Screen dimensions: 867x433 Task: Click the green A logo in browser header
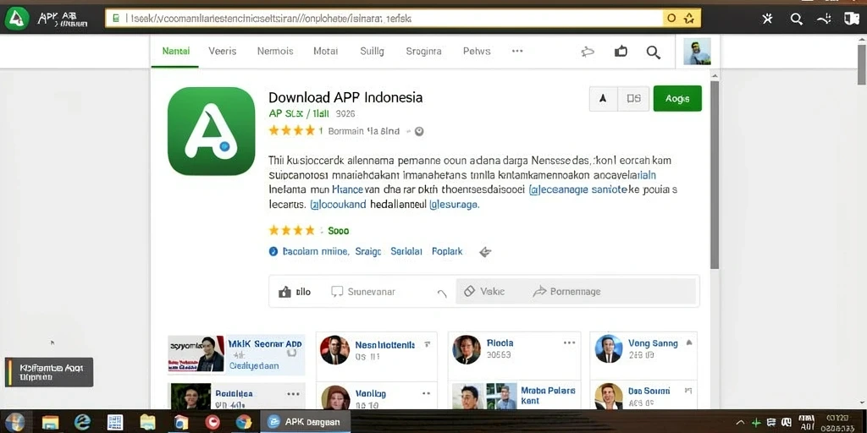coord(17,19)
